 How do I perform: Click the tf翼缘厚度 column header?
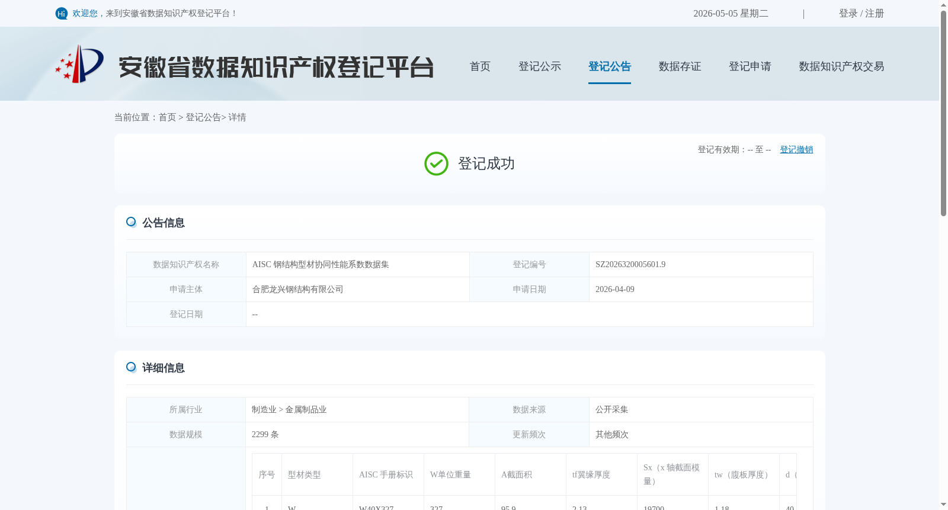(601, 474)
